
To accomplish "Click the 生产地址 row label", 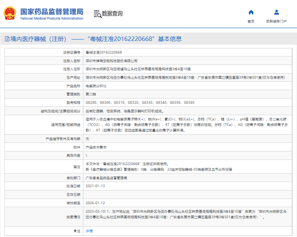I will (x=73, y=78).
